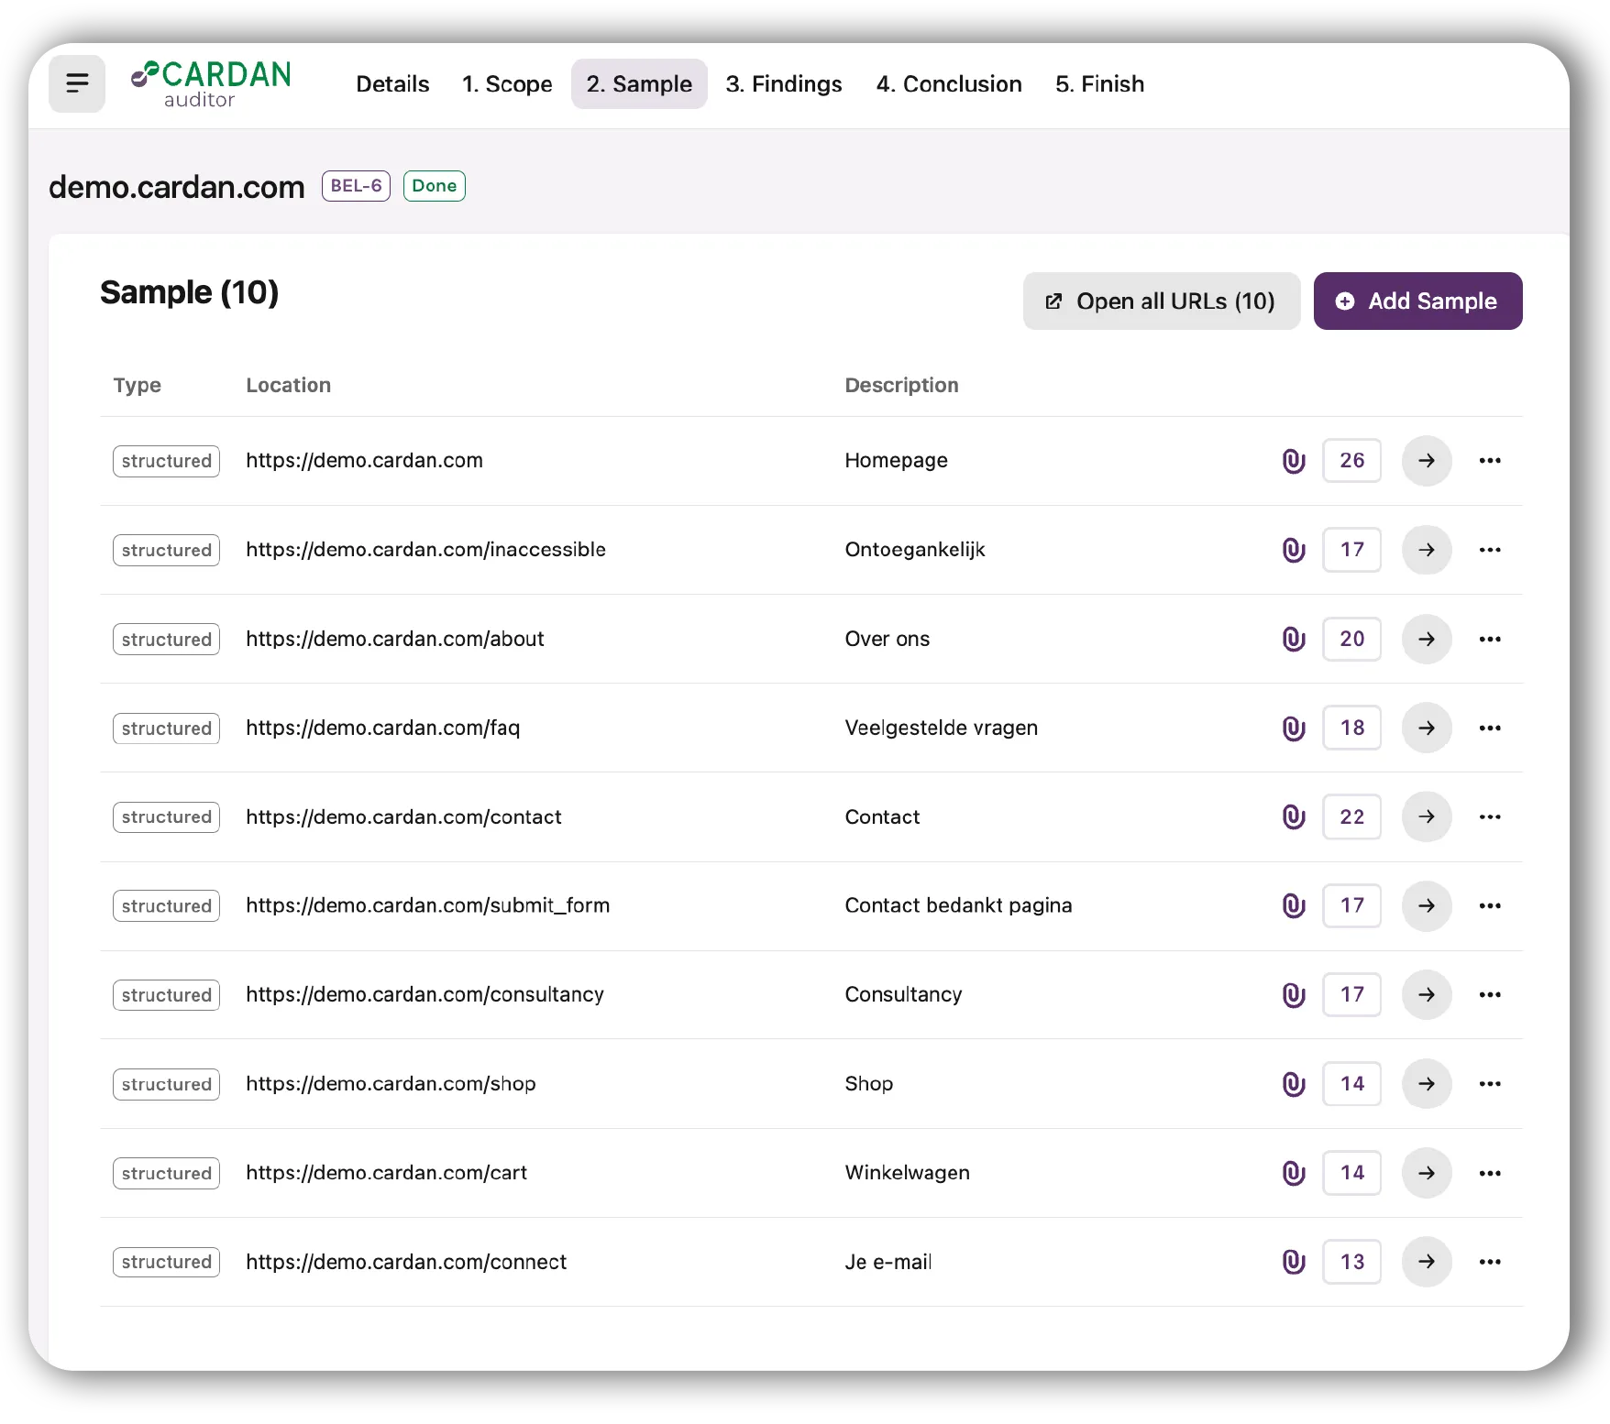Open the 5. Finish step
The height and width of the screenshot is (1424, 1610).
point(1099,84)
